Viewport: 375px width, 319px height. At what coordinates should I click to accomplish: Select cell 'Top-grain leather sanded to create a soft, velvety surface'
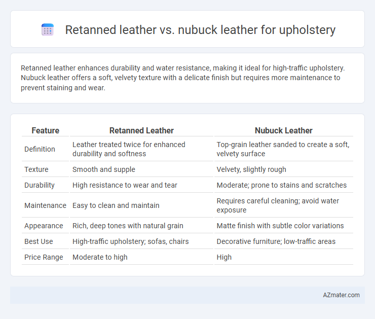click(x=283, y=149)
